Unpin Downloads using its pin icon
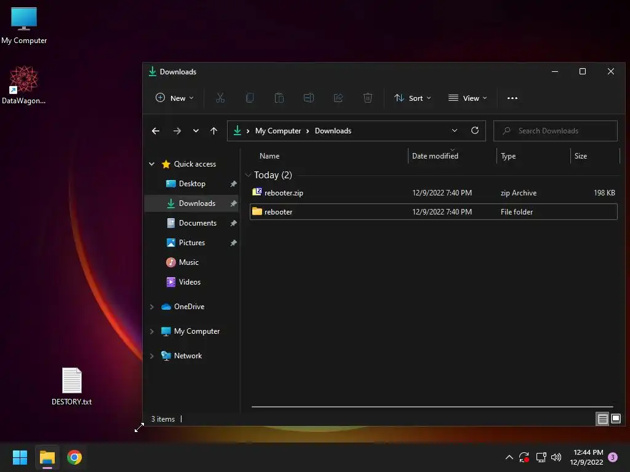Image resolution: width=630 pixels, height=472 pixels. click(x=233, y=203)
